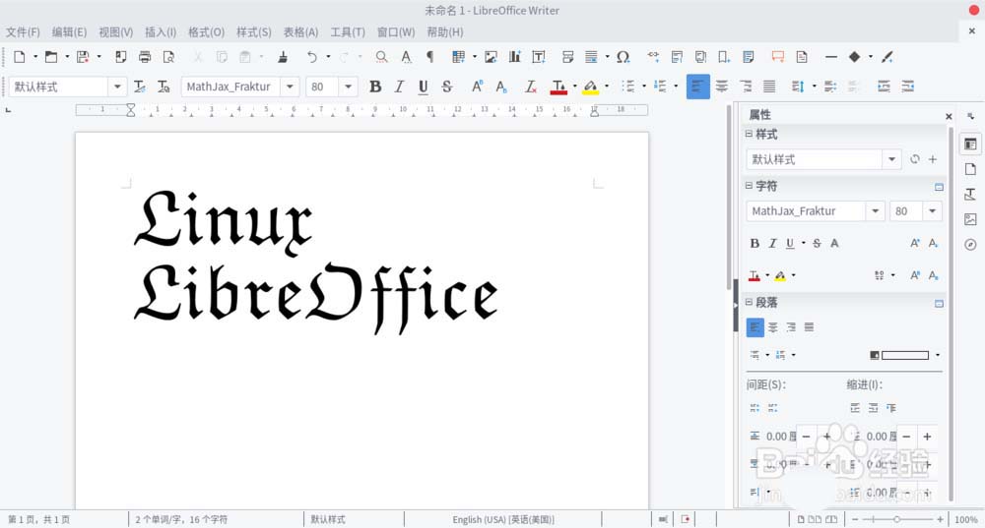Screen dimensions: 985x528
Task: Toggle formatting marks with the pilcrow icon
Action: [x=429, y=57]
